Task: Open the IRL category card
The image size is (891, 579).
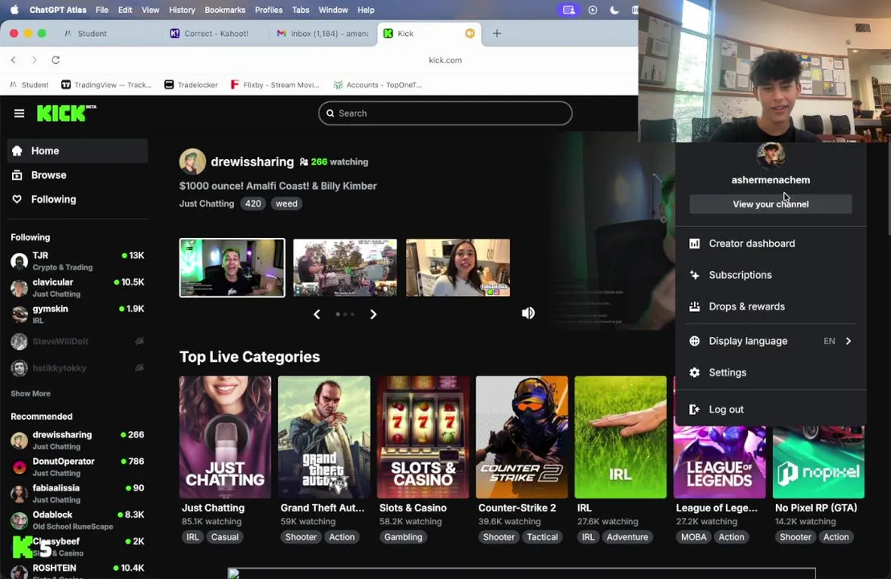Action: coord(621,437)
